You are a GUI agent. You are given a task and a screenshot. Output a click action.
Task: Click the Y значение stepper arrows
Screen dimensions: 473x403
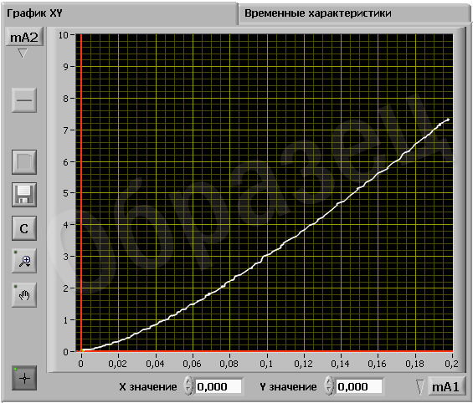(x=329, y=385)
